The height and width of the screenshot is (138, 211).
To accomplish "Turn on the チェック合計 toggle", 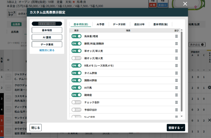I will [76, 102].
